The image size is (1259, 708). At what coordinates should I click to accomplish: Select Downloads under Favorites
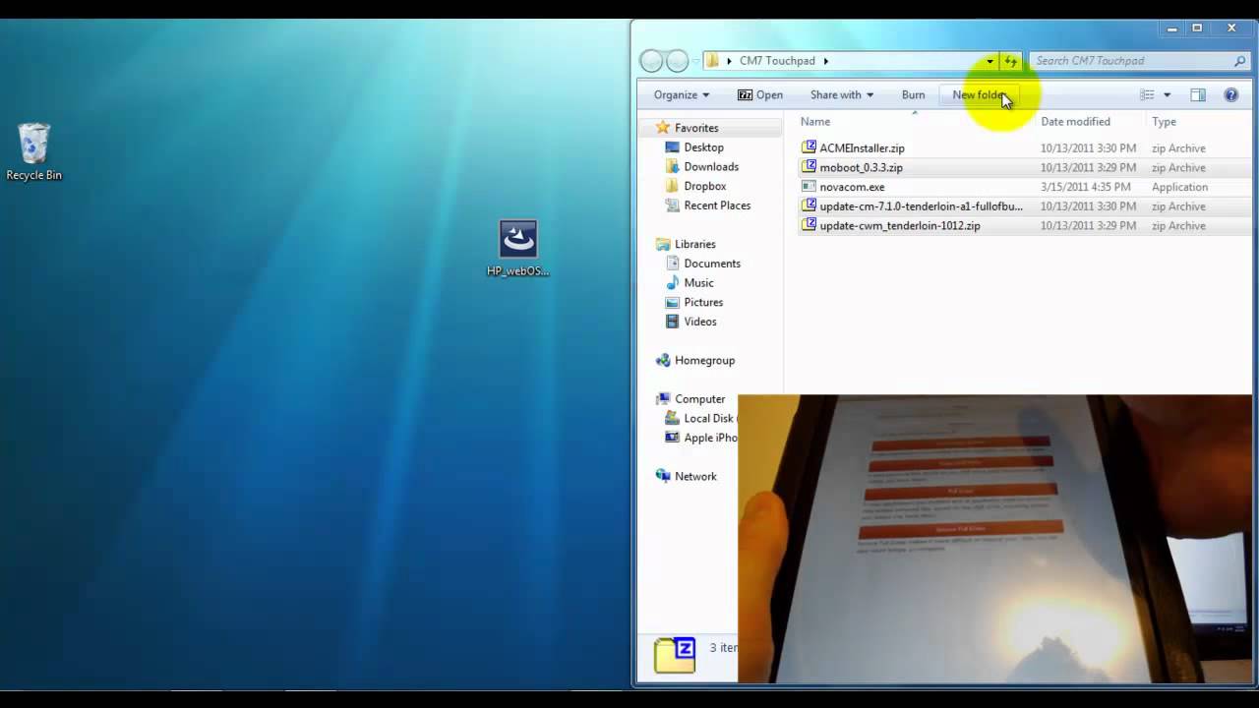pyautogui.click(x=711, y=167)
